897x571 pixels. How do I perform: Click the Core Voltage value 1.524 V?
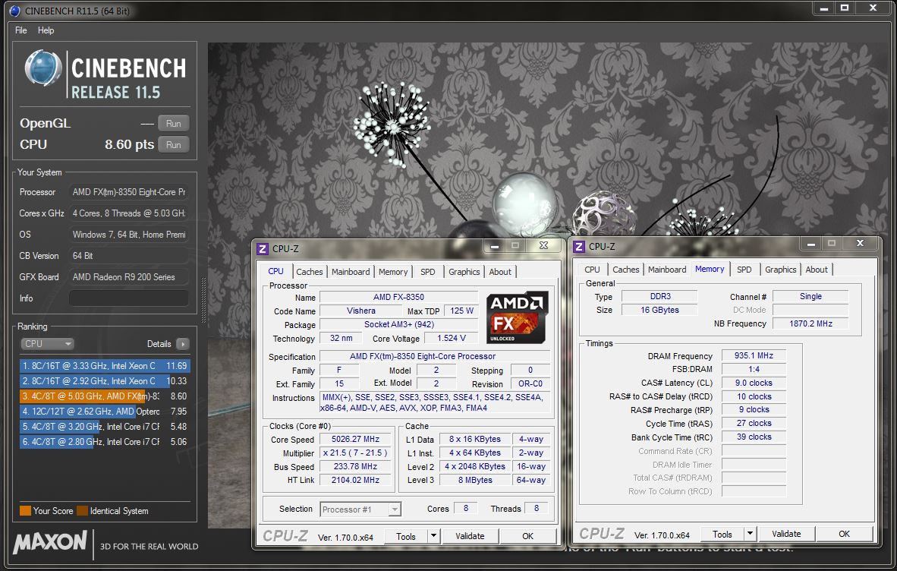pos(452,338)
